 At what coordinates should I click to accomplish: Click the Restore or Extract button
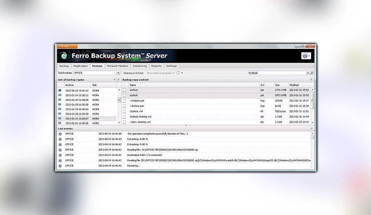tap(134, 73)
